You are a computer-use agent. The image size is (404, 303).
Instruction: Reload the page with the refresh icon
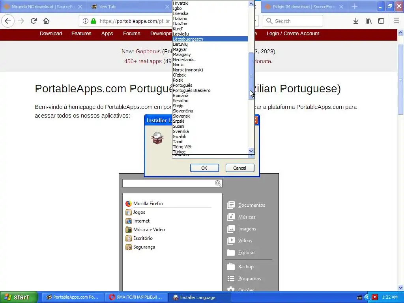34,21
